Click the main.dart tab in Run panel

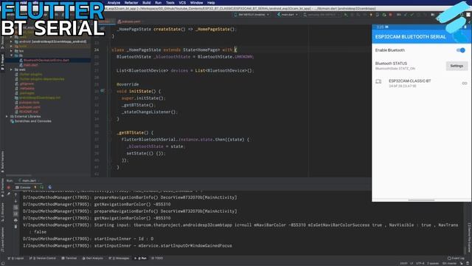[x=29, y=180]
